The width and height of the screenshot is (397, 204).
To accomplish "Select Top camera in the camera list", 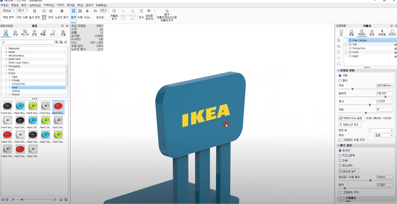I will click(355, 44).
